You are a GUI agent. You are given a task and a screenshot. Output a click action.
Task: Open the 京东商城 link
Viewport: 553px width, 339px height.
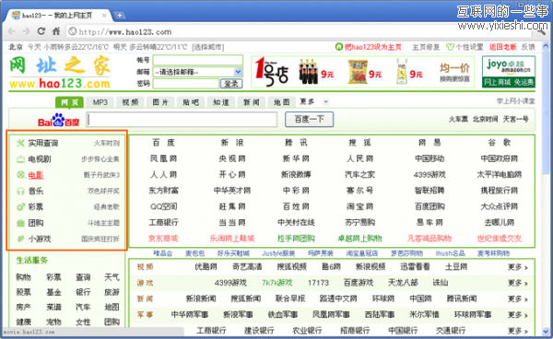click(x=163, y=239)
